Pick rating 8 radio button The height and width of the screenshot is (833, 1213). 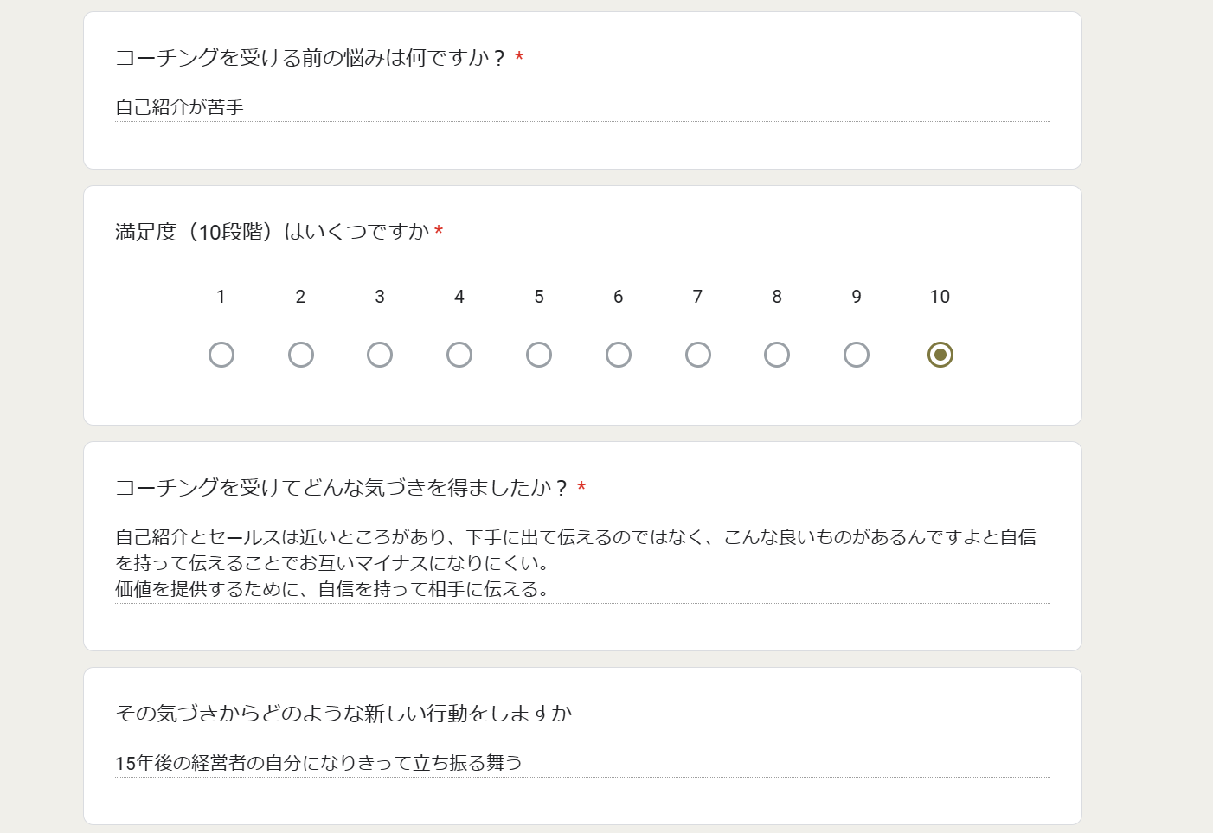pos(777,355)
